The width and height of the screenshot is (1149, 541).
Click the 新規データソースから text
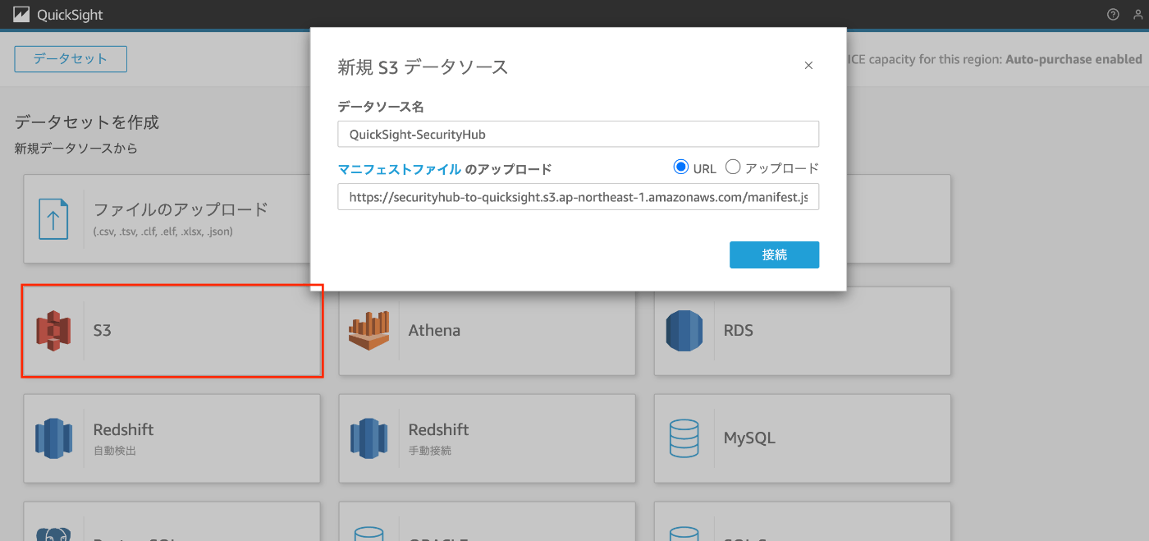coord(76,149)
